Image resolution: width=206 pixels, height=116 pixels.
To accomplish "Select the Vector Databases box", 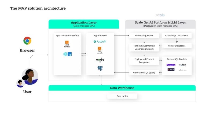I will coord(177,46).
